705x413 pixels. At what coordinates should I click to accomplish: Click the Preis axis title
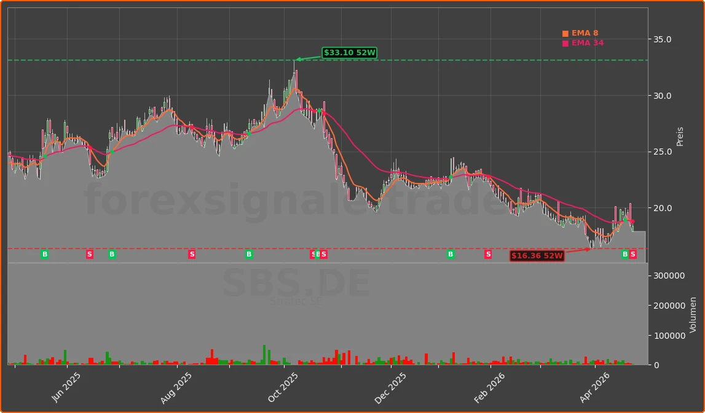(x=680, y=136)
